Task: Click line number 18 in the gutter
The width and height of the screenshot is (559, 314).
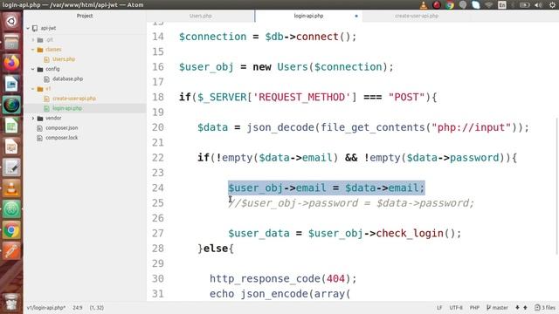Action: pyautogui.click(x=158, y=97)
